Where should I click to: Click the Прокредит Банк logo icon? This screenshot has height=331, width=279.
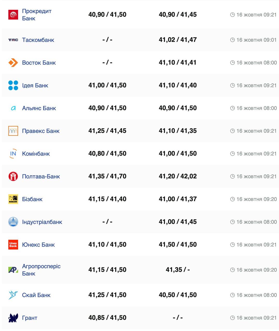click(x=13, y=15)
